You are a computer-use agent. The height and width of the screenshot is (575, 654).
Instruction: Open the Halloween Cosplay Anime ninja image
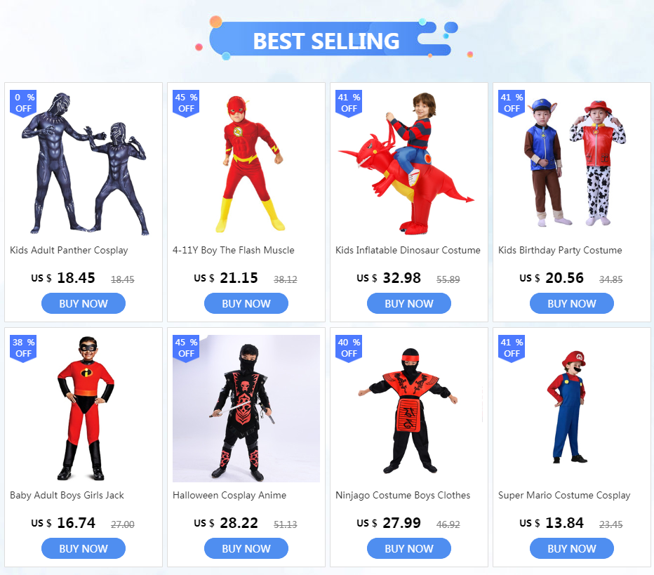pyautogui.click(x=246, y=409)
